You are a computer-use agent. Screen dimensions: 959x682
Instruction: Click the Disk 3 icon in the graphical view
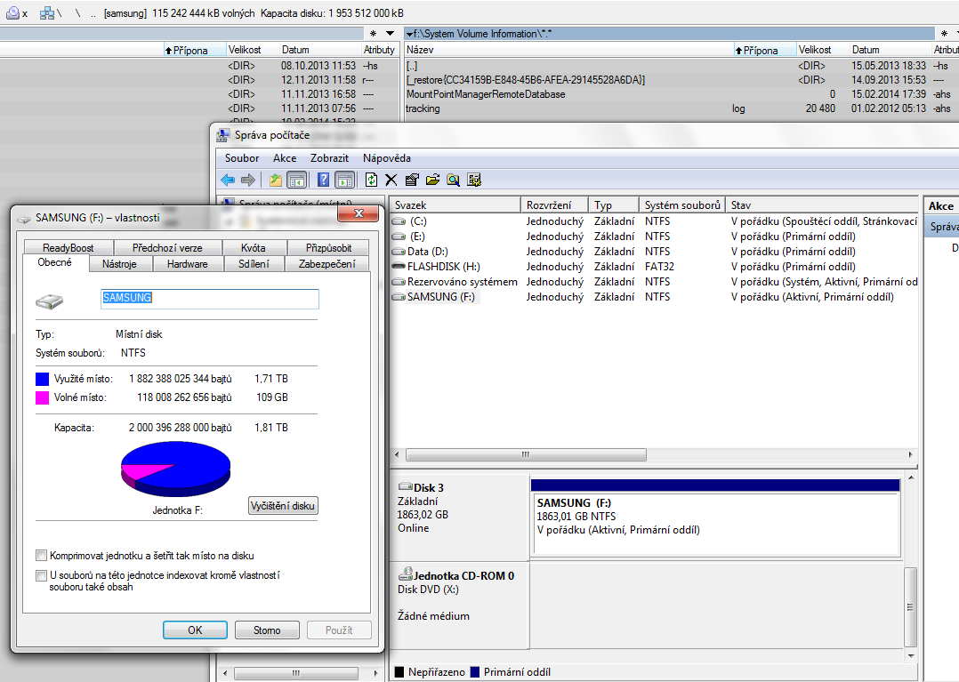click(x=405, y=487)
